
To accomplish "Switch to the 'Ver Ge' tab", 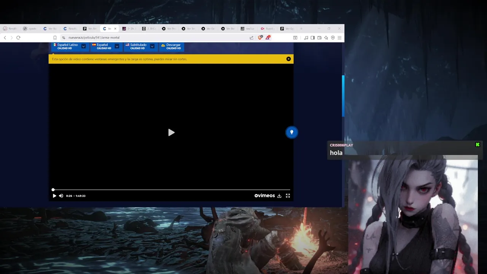I will (x=208, y=29).
